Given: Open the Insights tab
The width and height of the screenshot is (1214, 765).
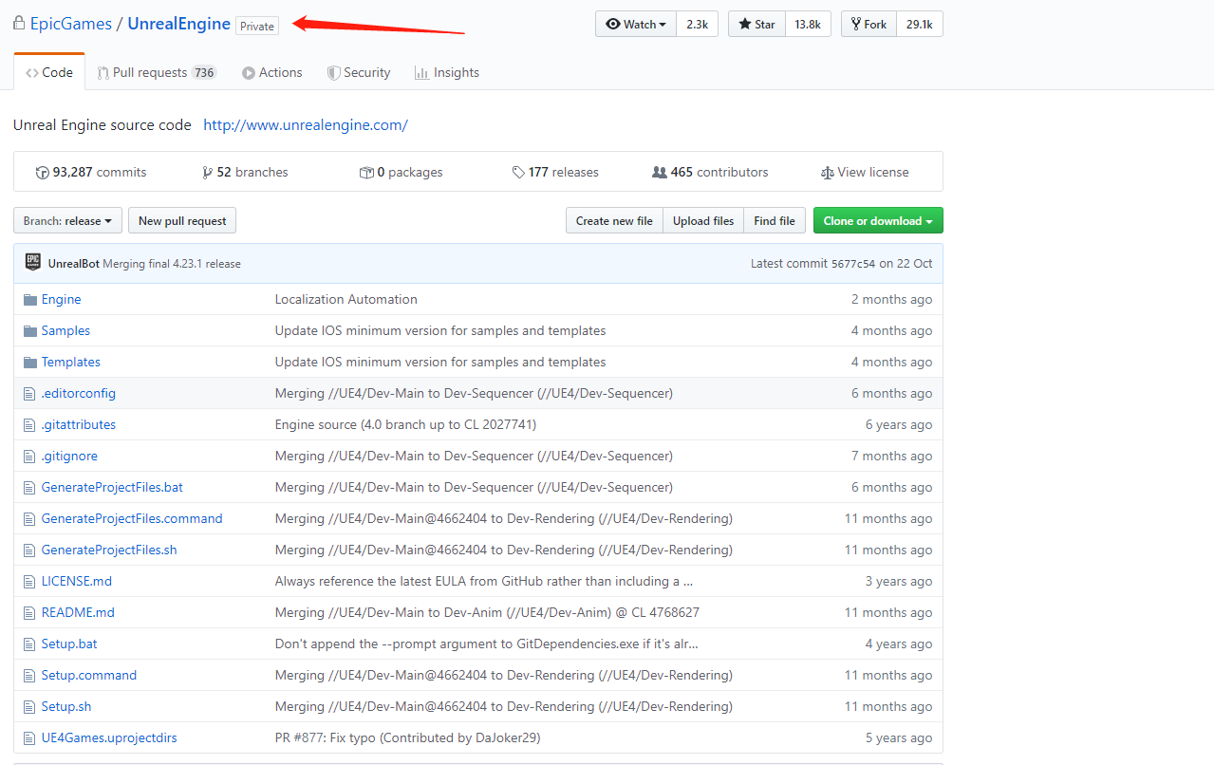Looking at the screenshot, I should pos(447,72).
